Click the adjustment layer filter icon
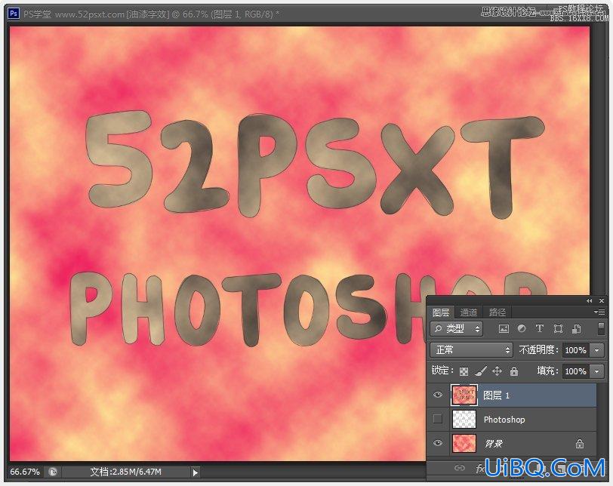This screenshot has height=486, width=613. (x=522, y=328)
